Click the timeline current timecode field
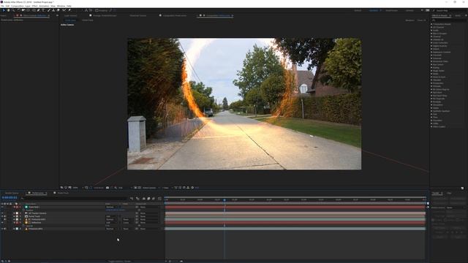 point(10,197)
